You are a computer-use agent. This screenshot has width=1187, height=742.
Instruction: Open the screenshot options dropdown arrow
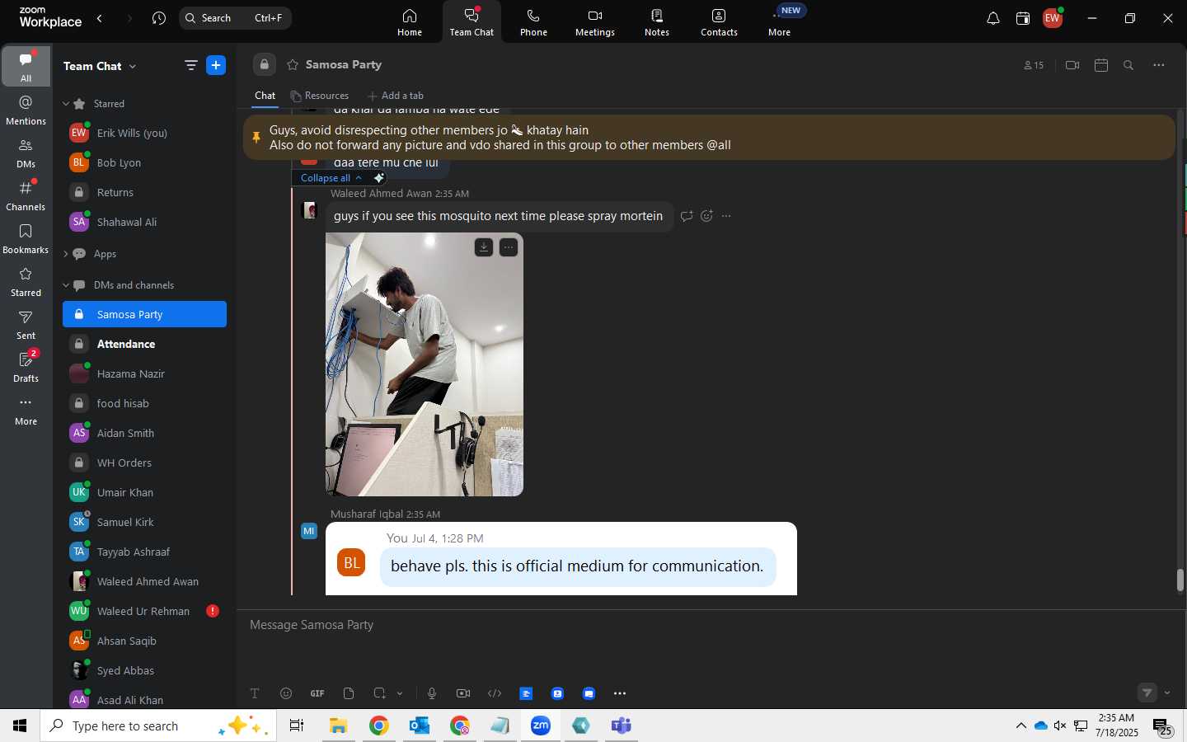[x=400, y=693]
